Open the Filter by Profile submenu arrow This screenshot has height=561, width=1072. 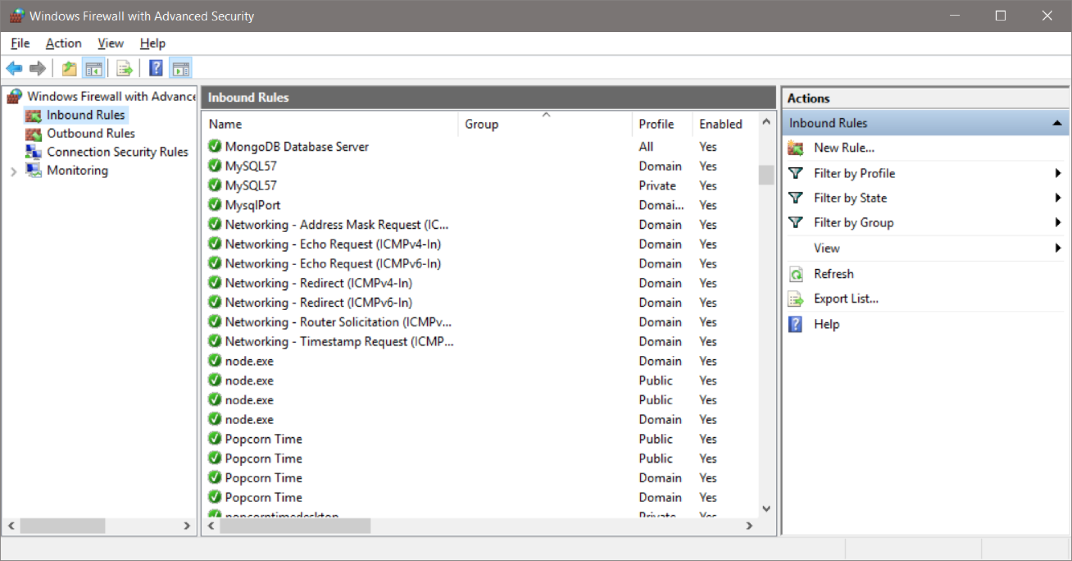click(x=1058, y=173)
